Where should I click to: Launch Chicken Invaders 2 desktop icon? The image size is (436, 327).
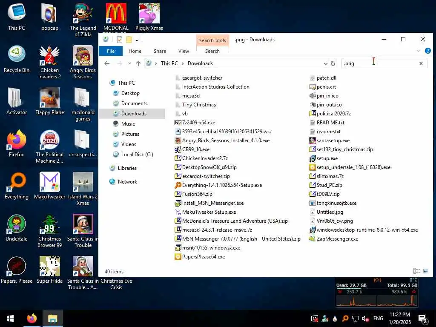(49, 63)
